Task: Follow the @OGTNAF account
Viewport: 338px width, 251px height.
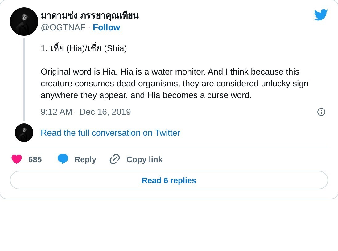Action: pos(106,27)
